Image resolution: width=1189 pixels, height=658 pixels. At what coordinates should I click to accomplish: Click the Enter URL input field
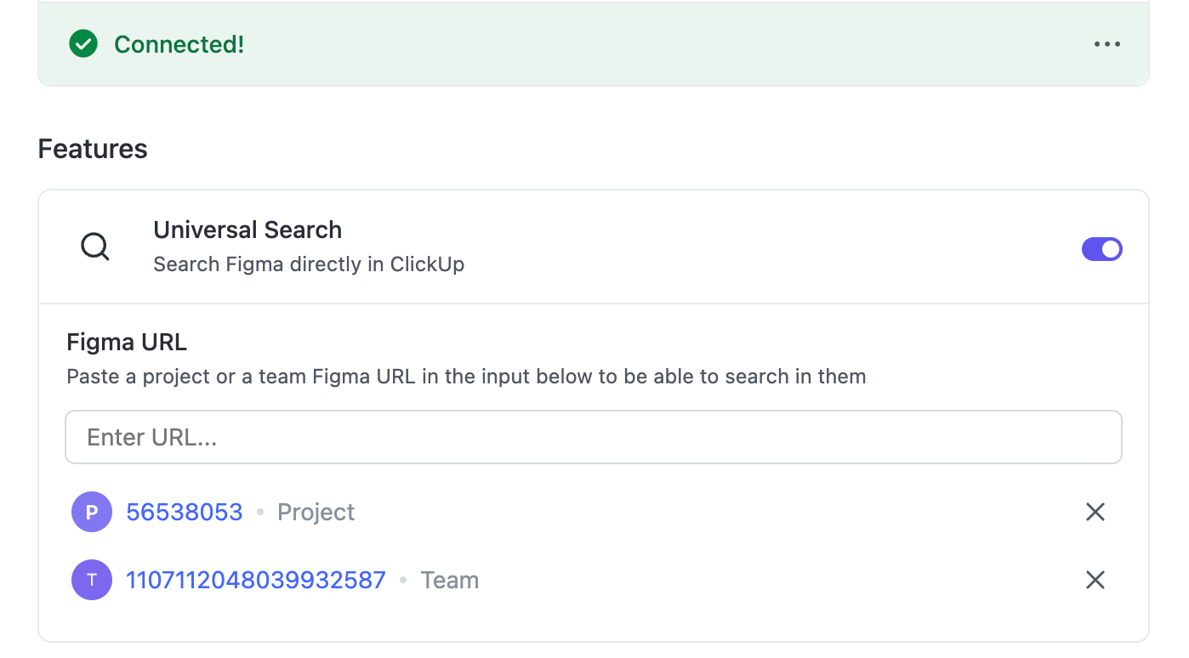[594, 437]
